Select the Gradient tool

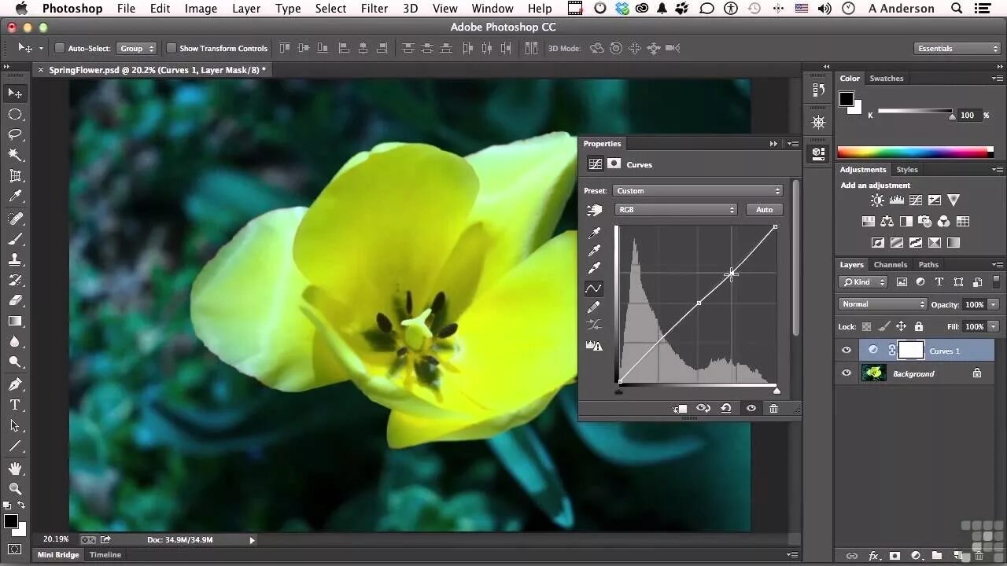[15, 321]
